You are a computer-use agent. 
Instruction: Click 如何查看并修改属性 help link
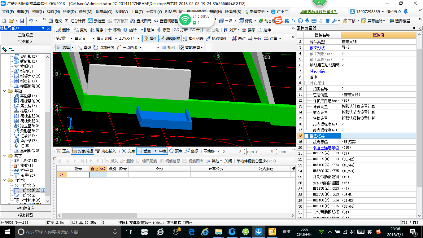pos(319,12)
